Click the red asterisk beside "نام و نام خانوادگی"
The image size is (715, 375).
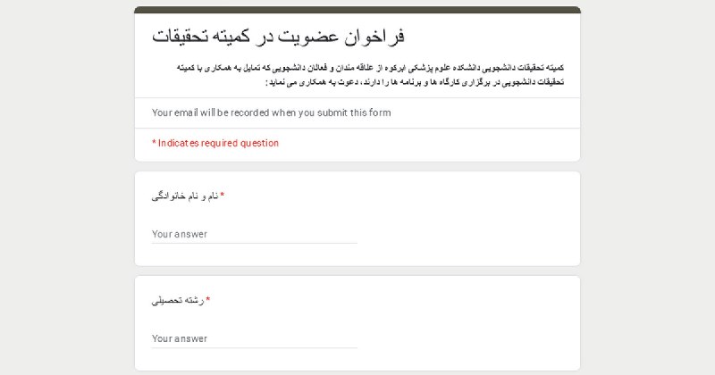click(223, 196)
